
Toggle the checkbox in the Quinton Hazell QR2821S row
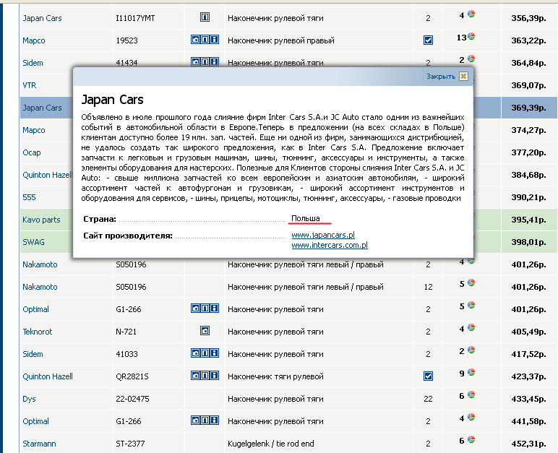pyautogui.click(x=428, y=376)
